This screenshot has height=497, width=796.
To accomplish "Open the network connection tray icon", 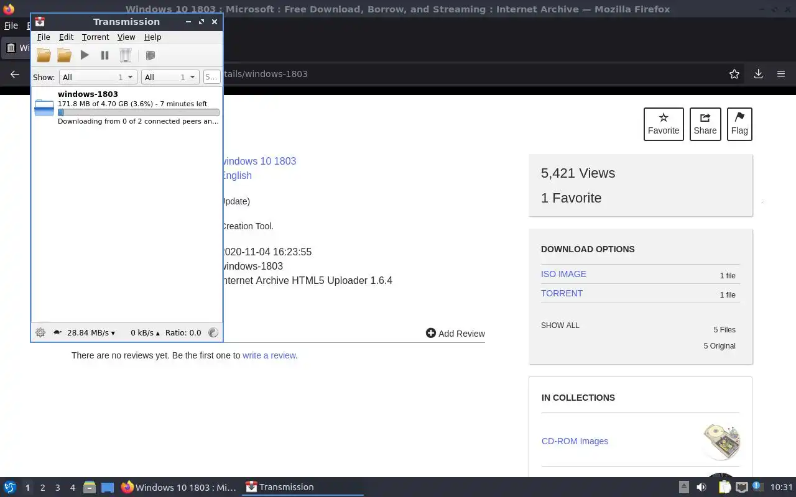I will (741, 487).
